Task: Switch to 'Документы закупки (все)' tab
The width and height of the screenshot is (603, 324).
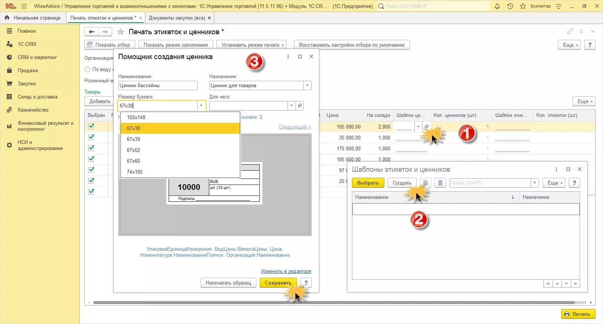Action: click(x=177, y=18)
